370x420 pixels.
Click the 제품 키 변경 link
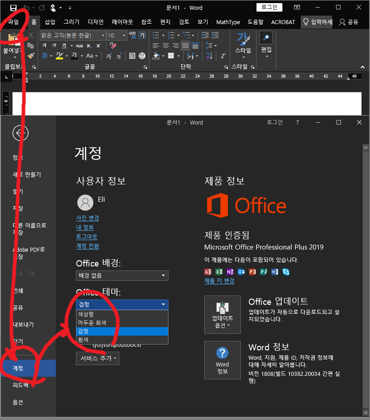(219, 281)
